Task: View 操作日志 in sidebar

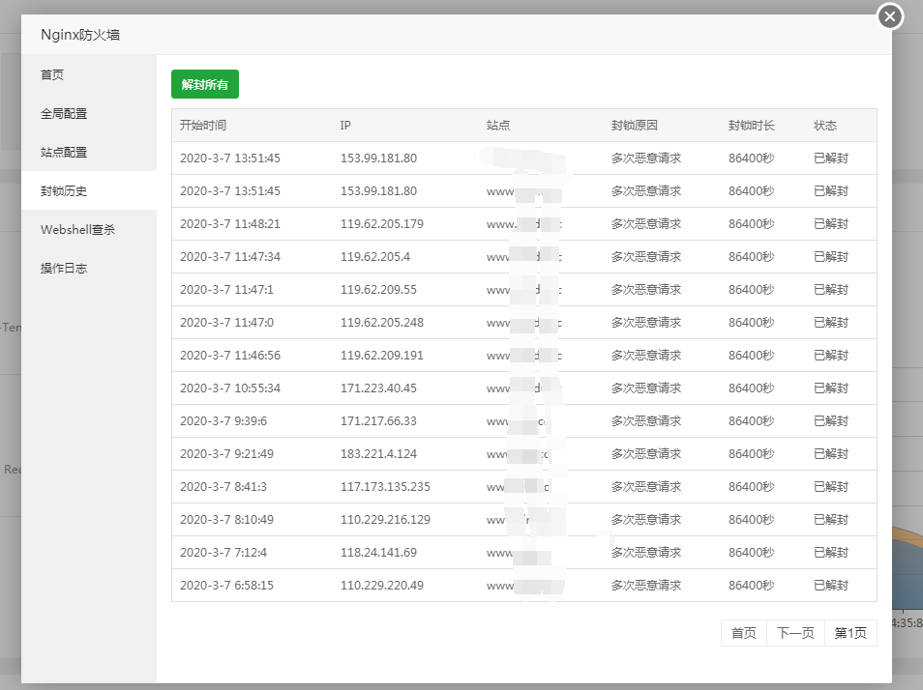Action: (64, 268)
